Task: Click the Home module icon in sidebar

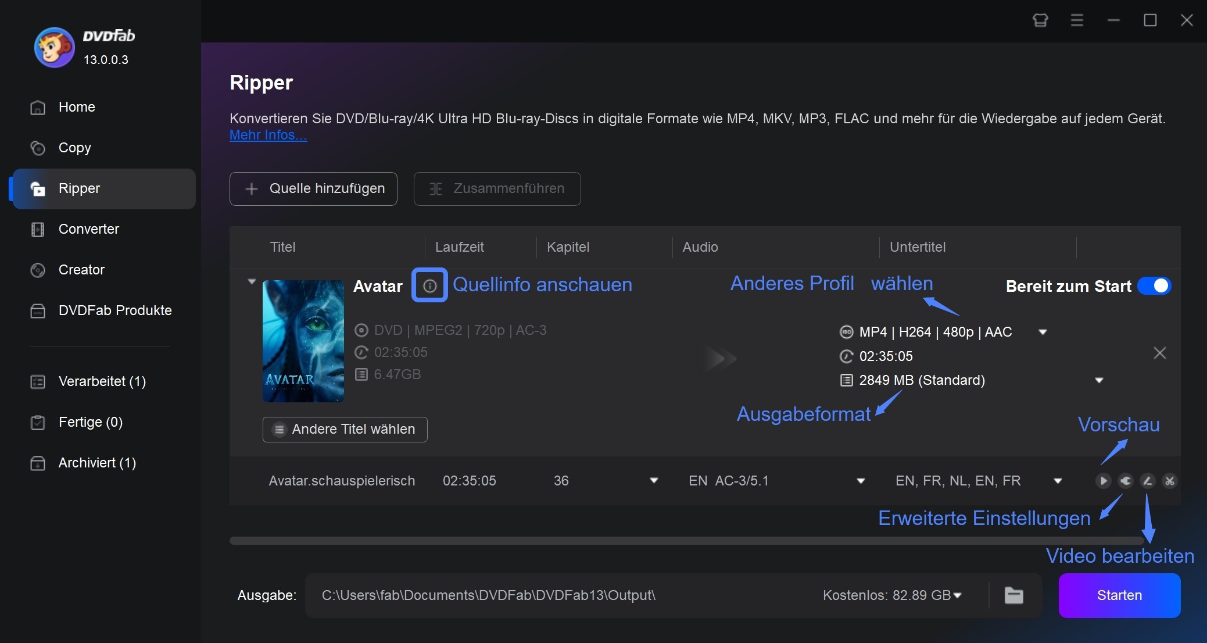Action: [x=38, y=106]
